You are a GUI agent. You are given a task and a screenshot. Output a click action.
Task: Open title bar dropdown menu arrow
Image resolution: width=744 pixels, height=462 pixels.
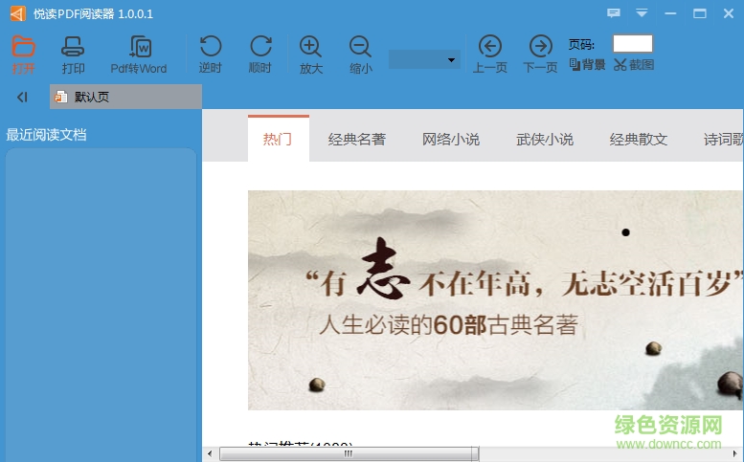(x=642, y=13)
